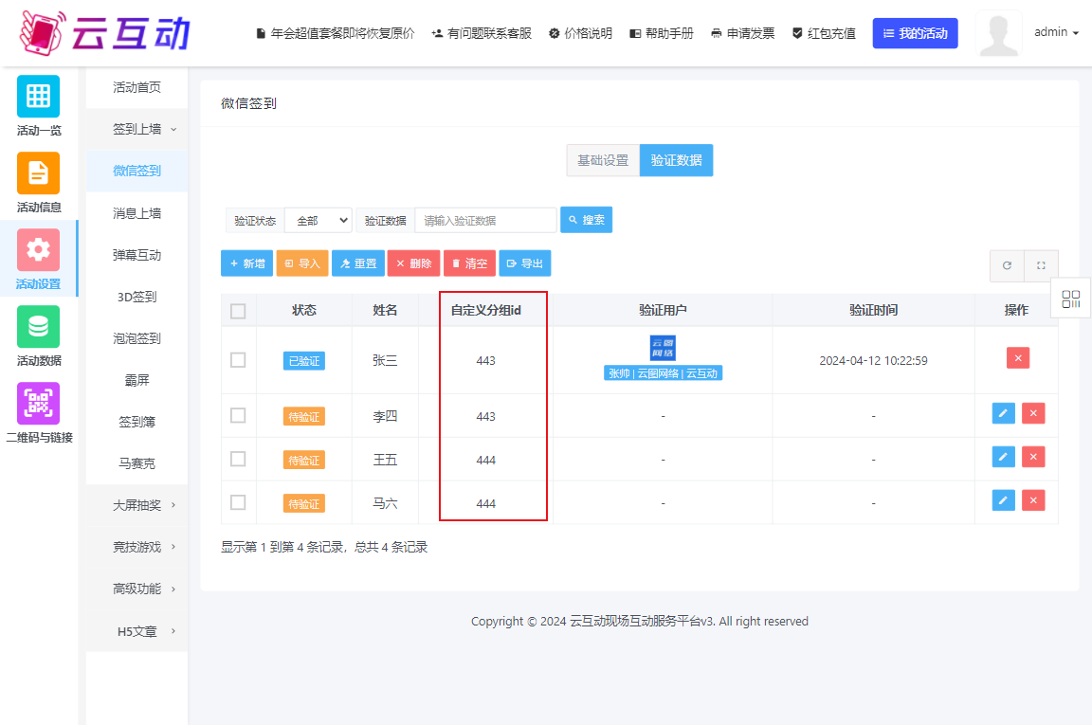Check the checkbox on 张三's row
The height and width of the screenshot is (725, 1092).
pyautogui.click(x=238, y=358)
